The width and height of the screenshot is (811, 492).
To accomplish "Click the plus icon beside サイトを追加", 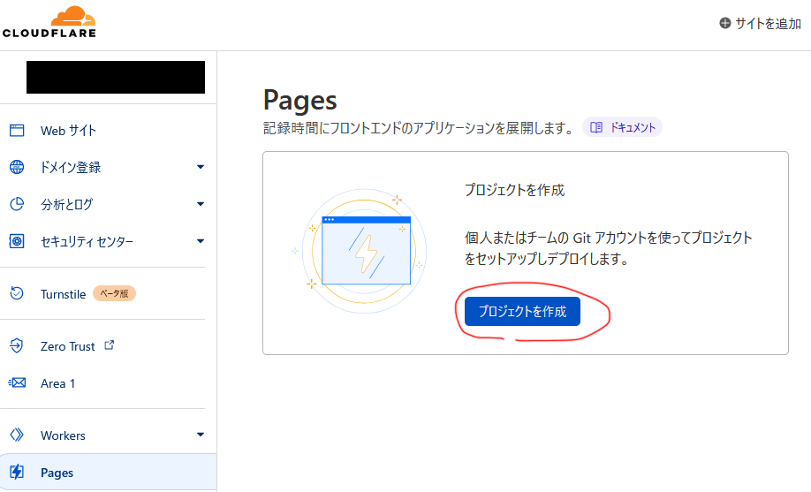I will click(x=725, y=23).
